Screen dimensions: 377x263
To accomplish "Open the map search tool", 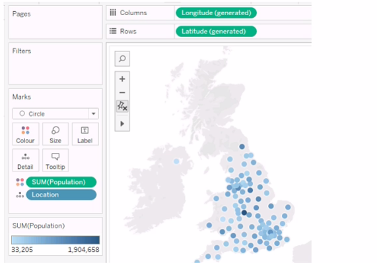I will [122, 59].
